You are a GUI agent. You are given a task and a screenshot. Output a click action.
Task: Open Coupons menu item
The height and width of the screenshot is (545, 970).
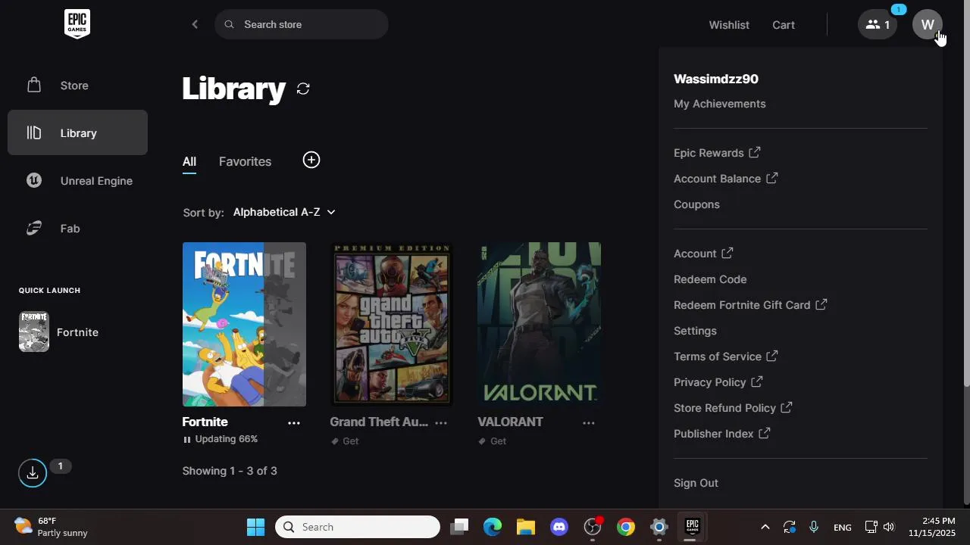click(696, 204)
